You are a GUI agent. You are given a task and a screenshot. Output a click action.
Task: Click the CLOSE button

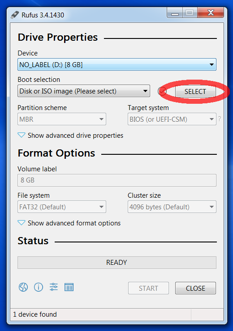coord(195,288)
